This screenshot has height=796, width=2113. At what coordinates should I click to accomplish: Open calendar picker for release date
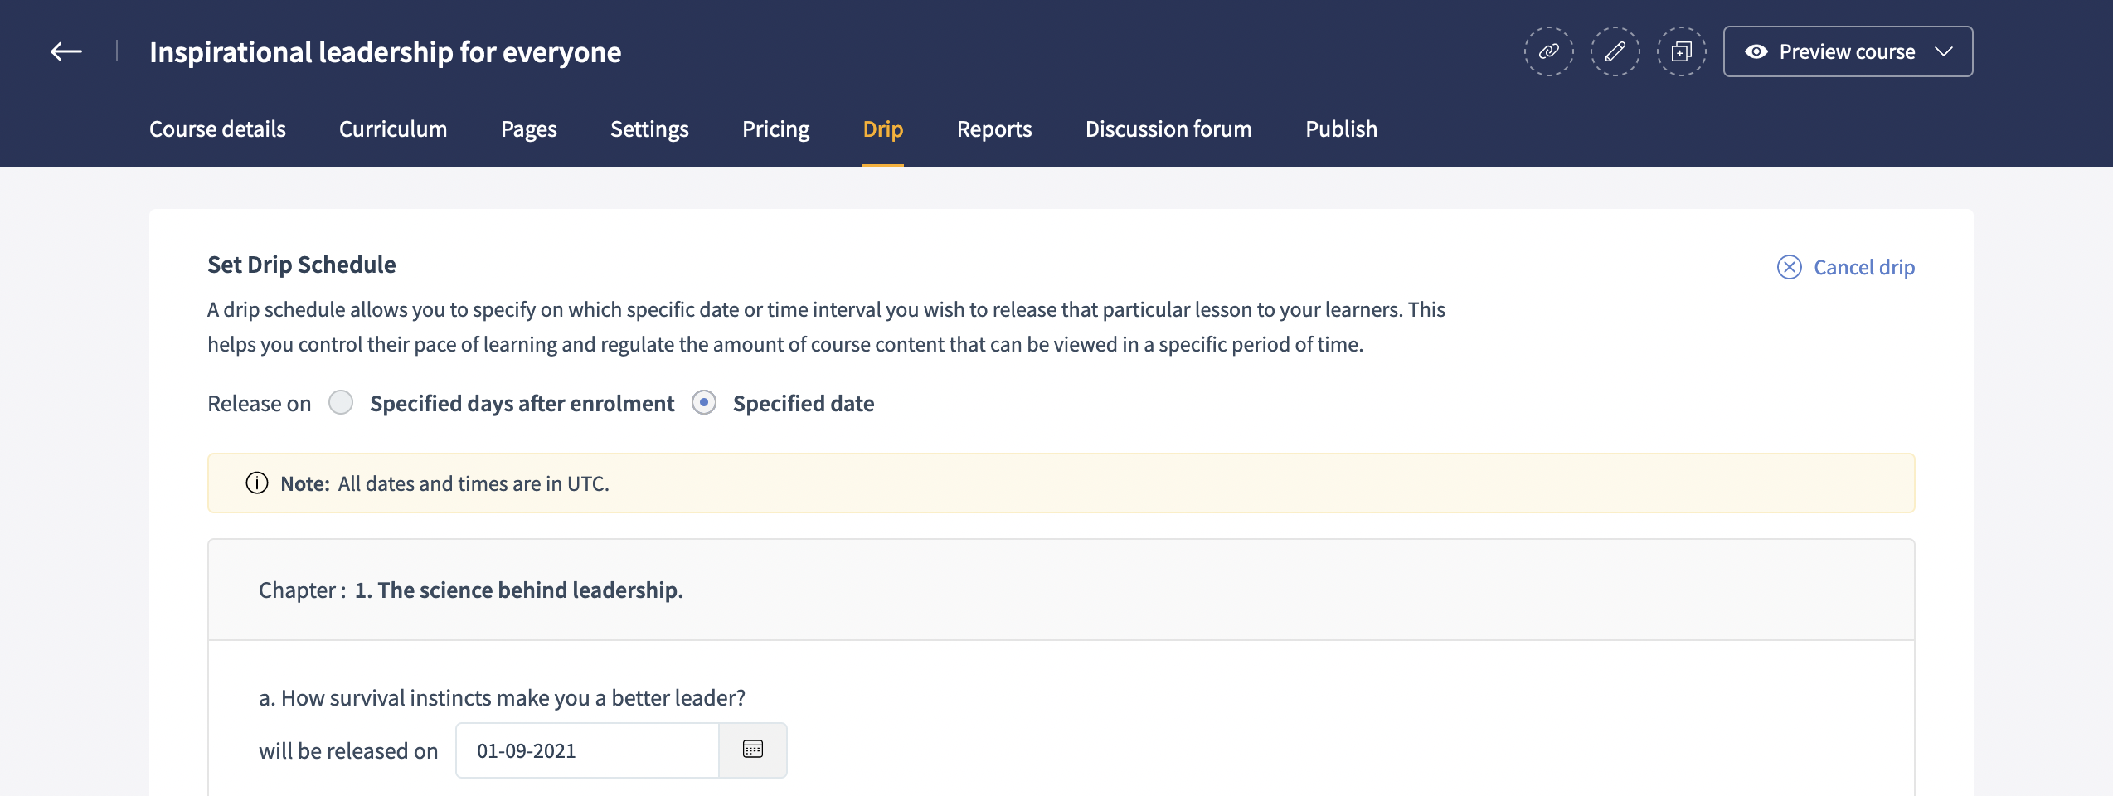(752, 750)
